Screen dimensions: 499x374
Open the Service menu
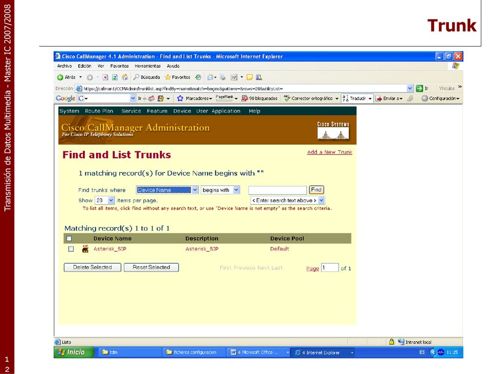pos(131,111)
